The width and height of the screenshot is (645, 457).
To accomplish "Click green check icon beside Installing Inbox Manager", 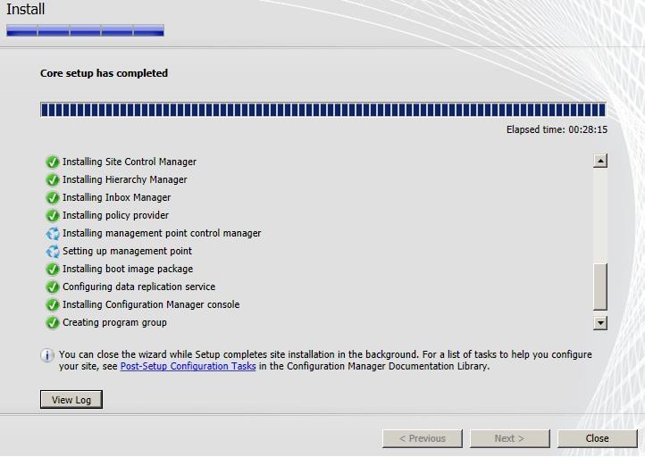I will (52, 197).
